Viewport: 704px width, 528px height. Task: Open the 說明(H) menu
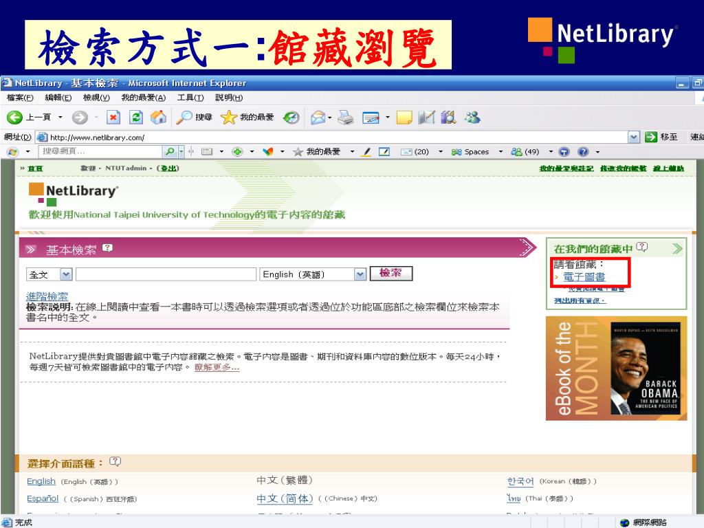pos(229,98)
